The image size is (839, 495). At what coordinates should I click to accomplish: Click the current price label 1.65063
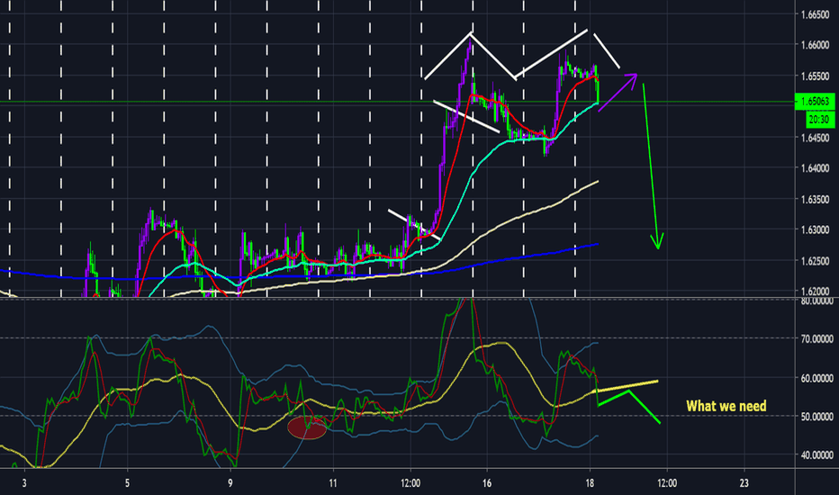click(x=815, y=101)
